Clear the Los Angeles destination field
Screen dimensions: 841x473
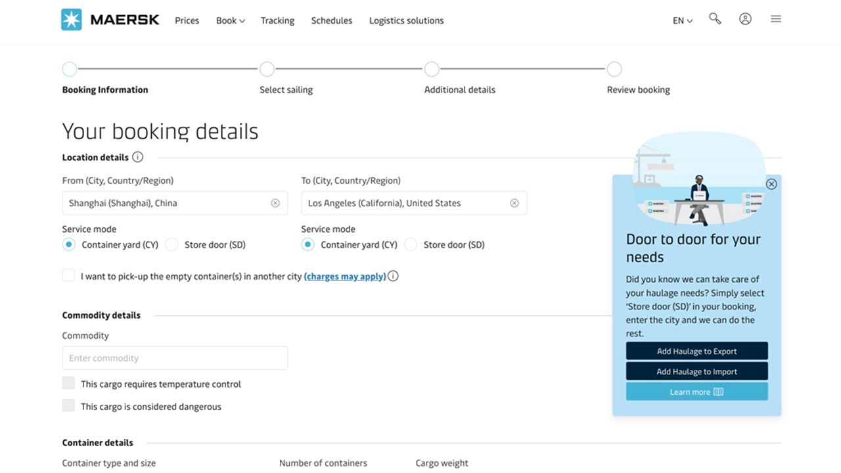click(x=514, y=203)
